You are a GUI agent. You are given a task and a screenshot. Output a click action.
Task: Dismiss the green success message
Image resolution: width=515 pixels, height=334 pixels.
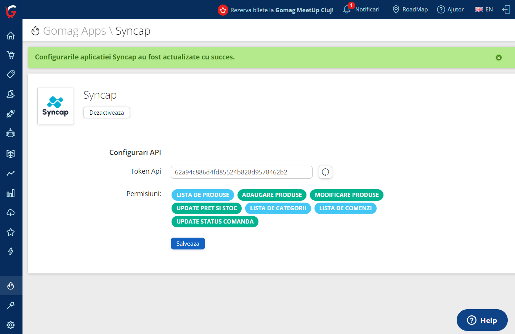(x=499, y=58)
